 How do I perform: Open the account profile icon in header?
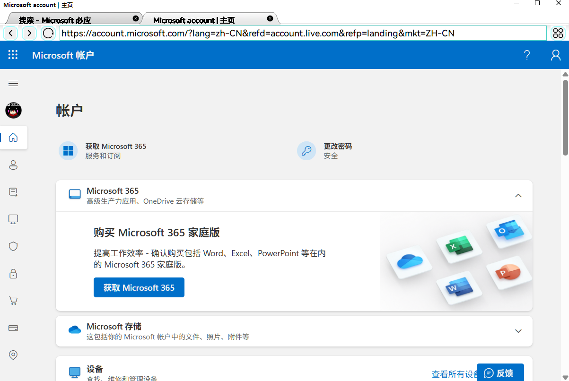(556, 55)
